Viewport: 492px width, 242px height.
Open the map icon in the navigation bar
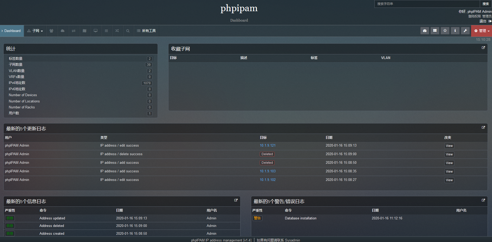[x=85, y=31]
